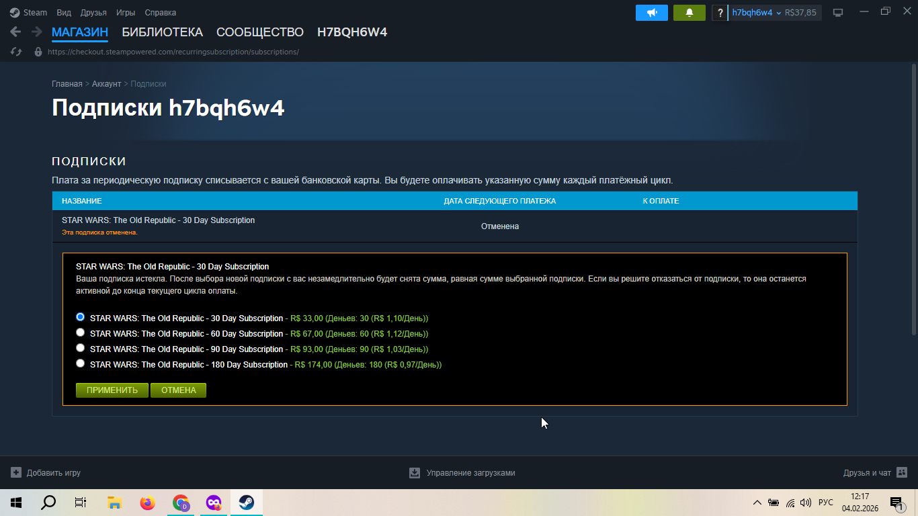The image size is (918, 516).
Task: Open the Windows Start menu
Action: point(16,503)
